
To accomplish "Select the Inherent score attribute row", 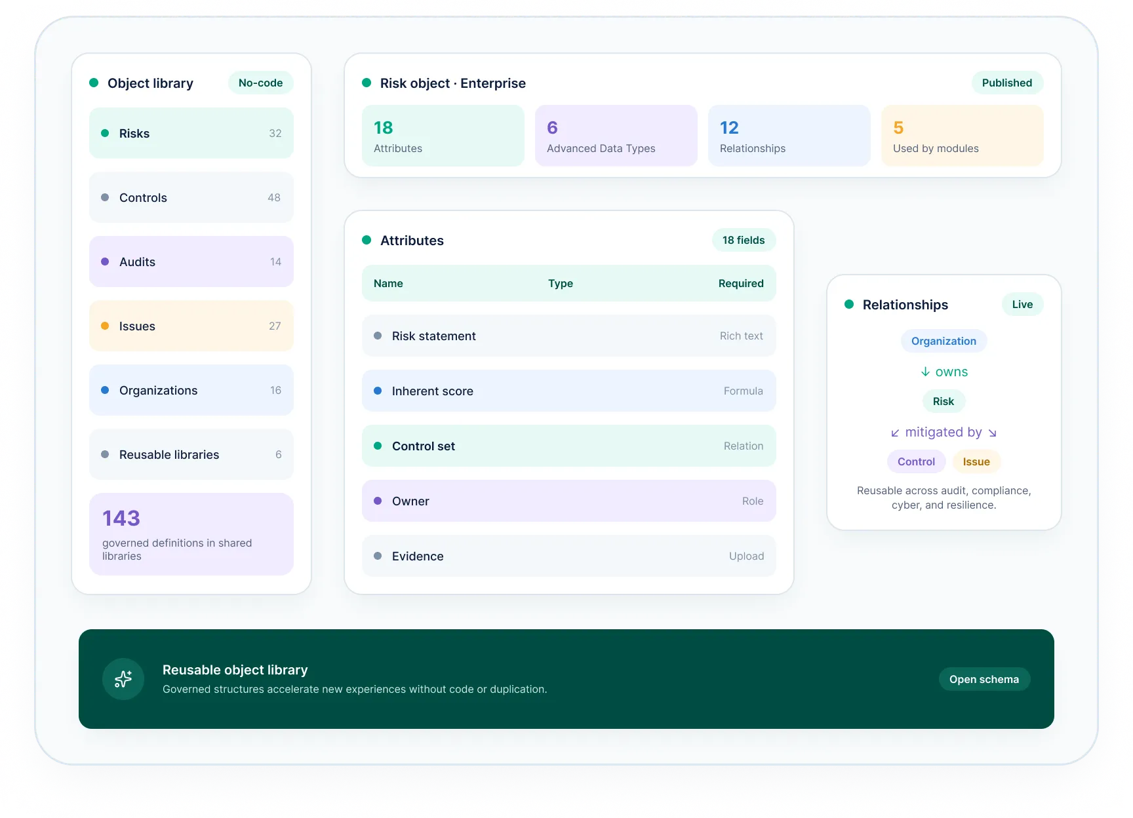I will [569, 391].
